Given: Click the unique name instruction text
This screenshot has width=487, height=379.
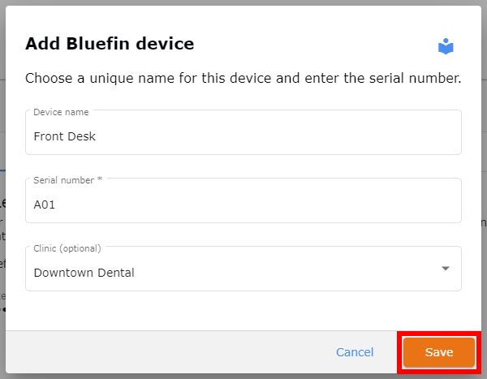Looking at the screenshot, I should [x=243, y=78].
